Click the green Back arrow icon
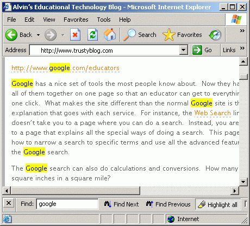Viewport: 250px width, 226px height. (x=11, y=35)
